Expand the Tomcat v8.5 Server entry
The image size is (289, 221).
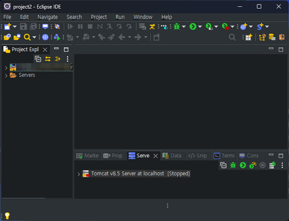tap(79, 174)
